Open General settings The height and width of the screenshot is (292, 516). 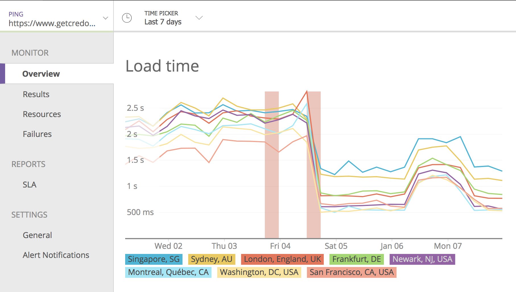coord(37,235)
